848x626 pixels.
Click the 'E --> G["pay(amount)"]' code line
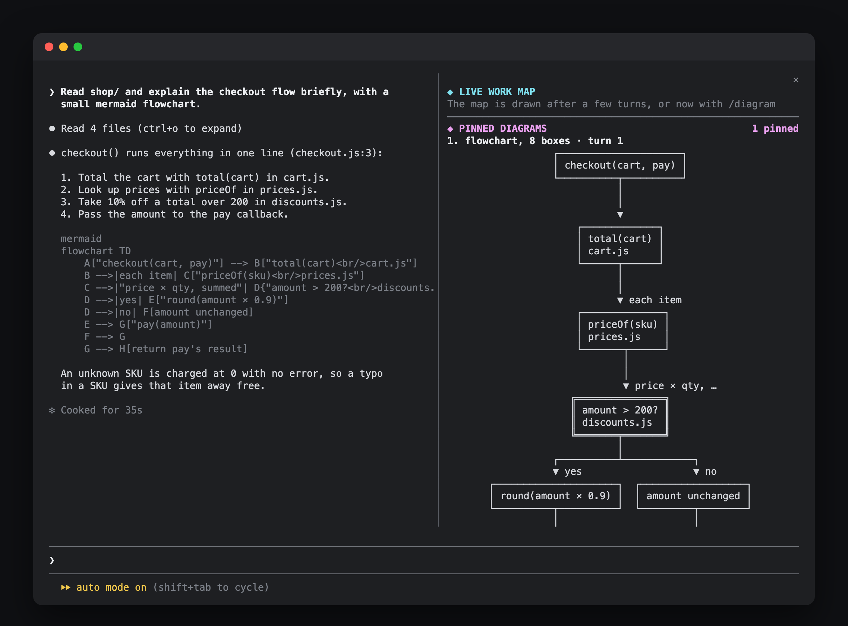pos(148,325)
